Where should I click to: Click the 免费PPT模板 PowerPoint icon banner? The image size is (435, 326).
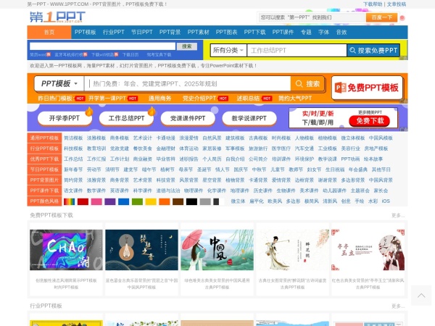[368, 87]
